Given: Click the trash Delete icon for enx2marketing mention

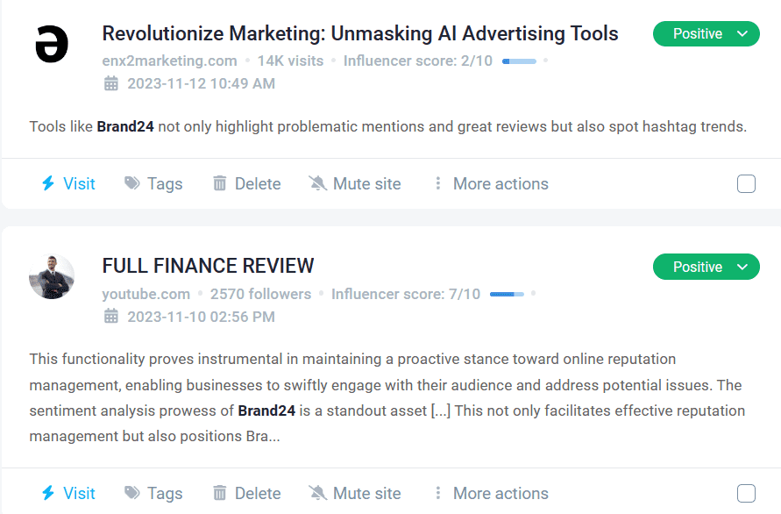Looking at the screenshot, I should click(x=220, y=183).
